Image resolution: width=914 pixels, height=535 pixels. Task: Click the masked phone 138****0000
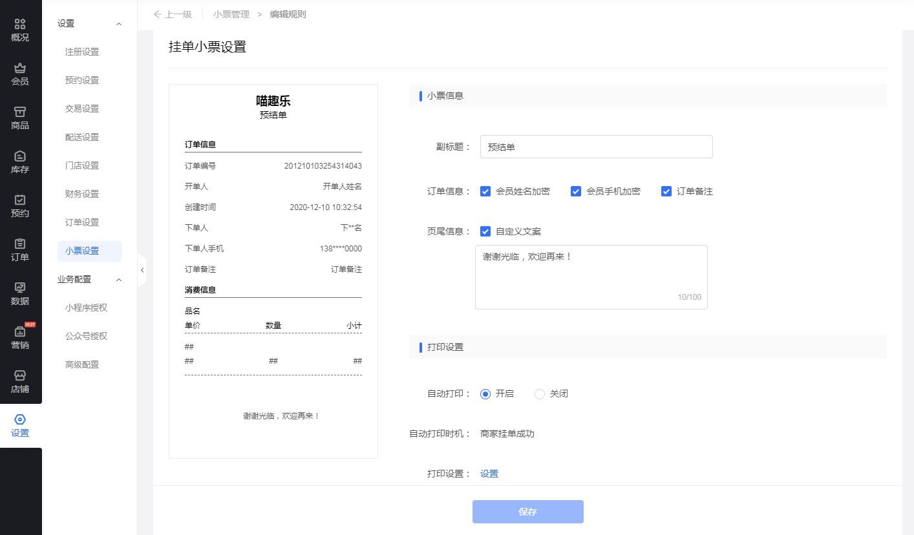(341, 249)
